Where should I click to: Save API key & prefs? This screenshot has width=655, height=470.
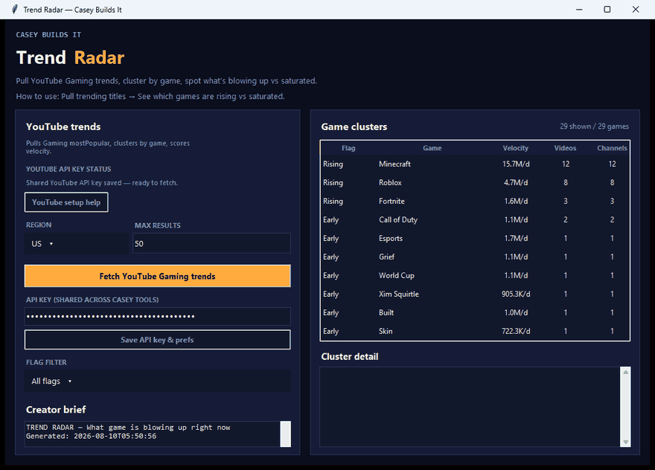pos(158,340)
